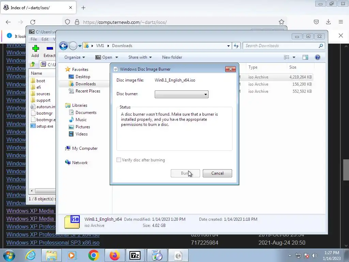Open the Organize menu
This screenshot has height=262, width=349.
(75, 57)
